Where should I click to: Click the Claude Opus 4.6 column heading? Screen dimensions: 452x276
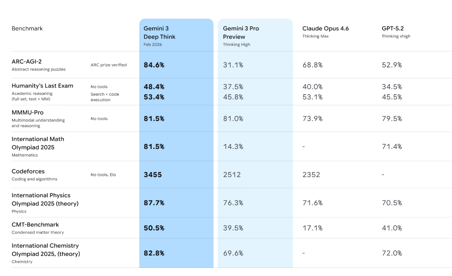pyautogui.click(x=325, y=29)
